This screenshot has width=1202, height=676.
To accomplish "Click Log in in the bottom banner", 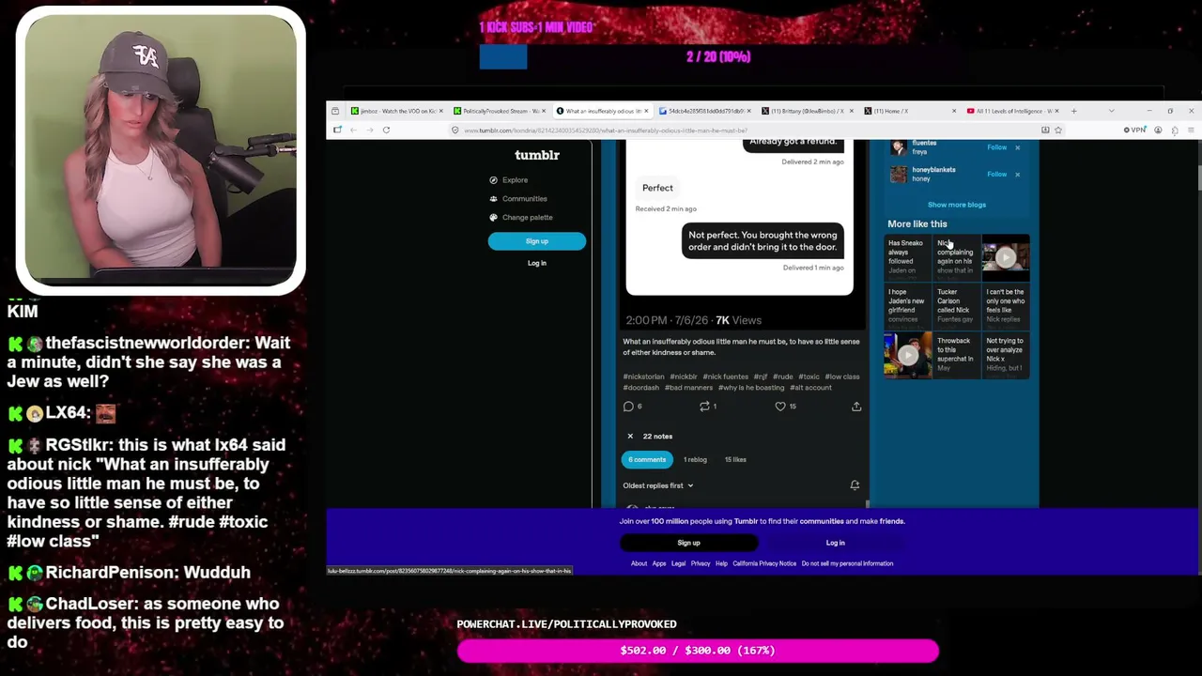I will (x=835, y=543).
